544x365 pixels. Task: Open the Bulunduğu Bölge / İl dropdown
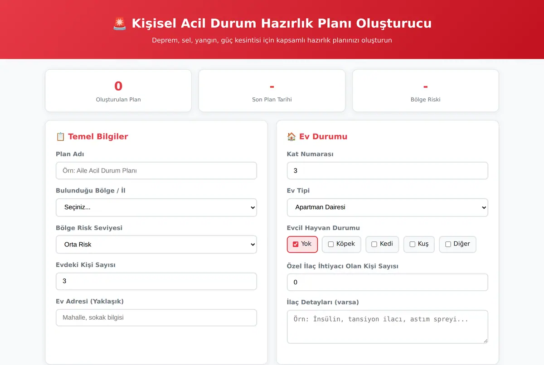[156, 207]
